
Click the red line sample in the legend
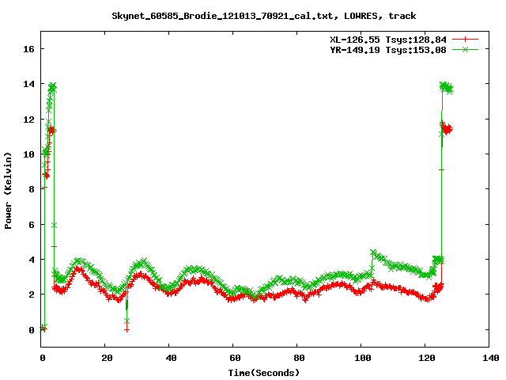(465, 40)
